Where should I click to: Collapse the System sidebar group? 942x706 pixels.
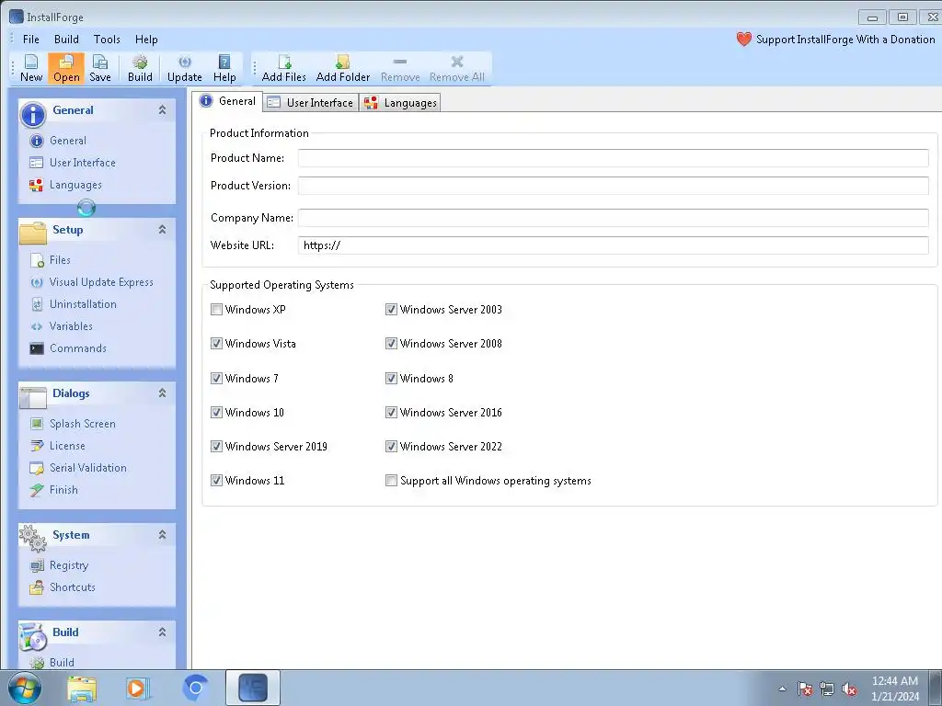162,534
